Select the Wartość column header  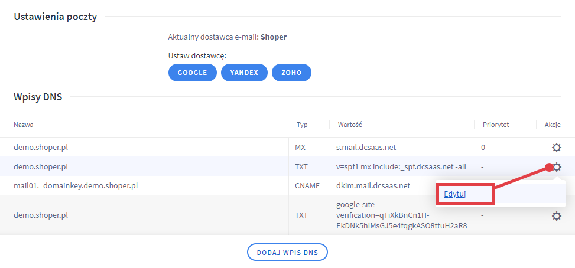[x=349, y=125]
